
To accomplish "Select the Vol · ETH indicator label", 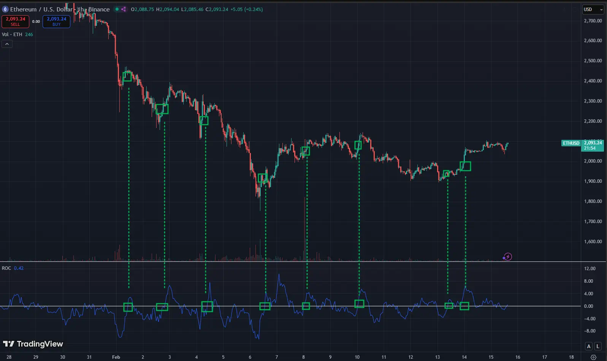I will click(x=12, y=35).
